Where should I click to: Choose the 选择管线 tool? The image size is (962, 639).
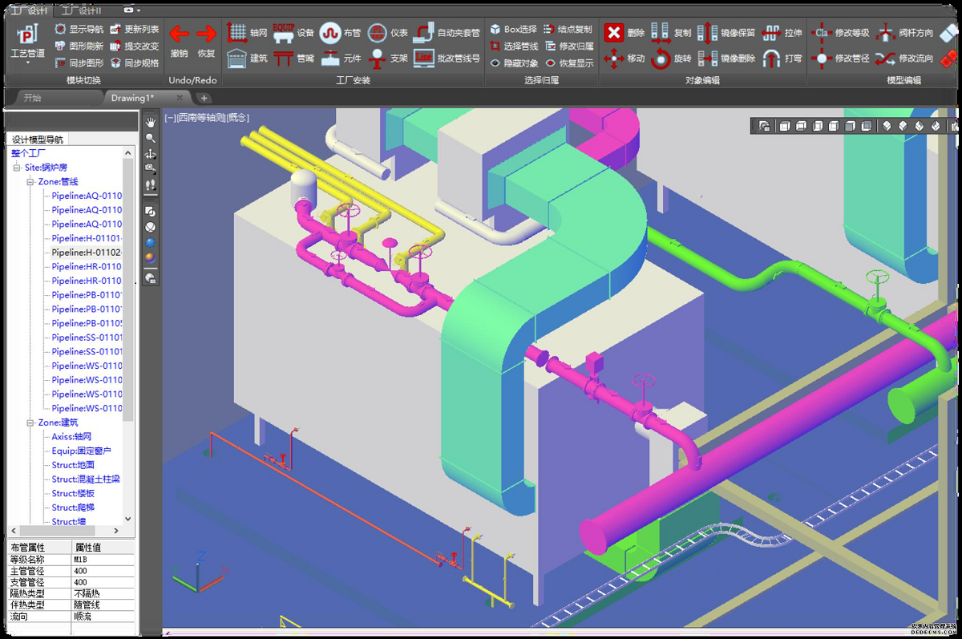coord(513,46)
